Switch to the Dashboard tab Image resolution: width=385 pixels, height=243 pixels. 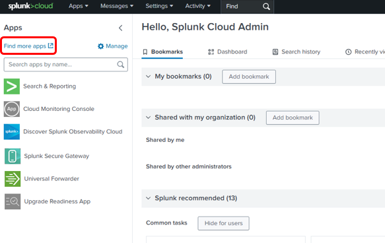pos(227,52)
